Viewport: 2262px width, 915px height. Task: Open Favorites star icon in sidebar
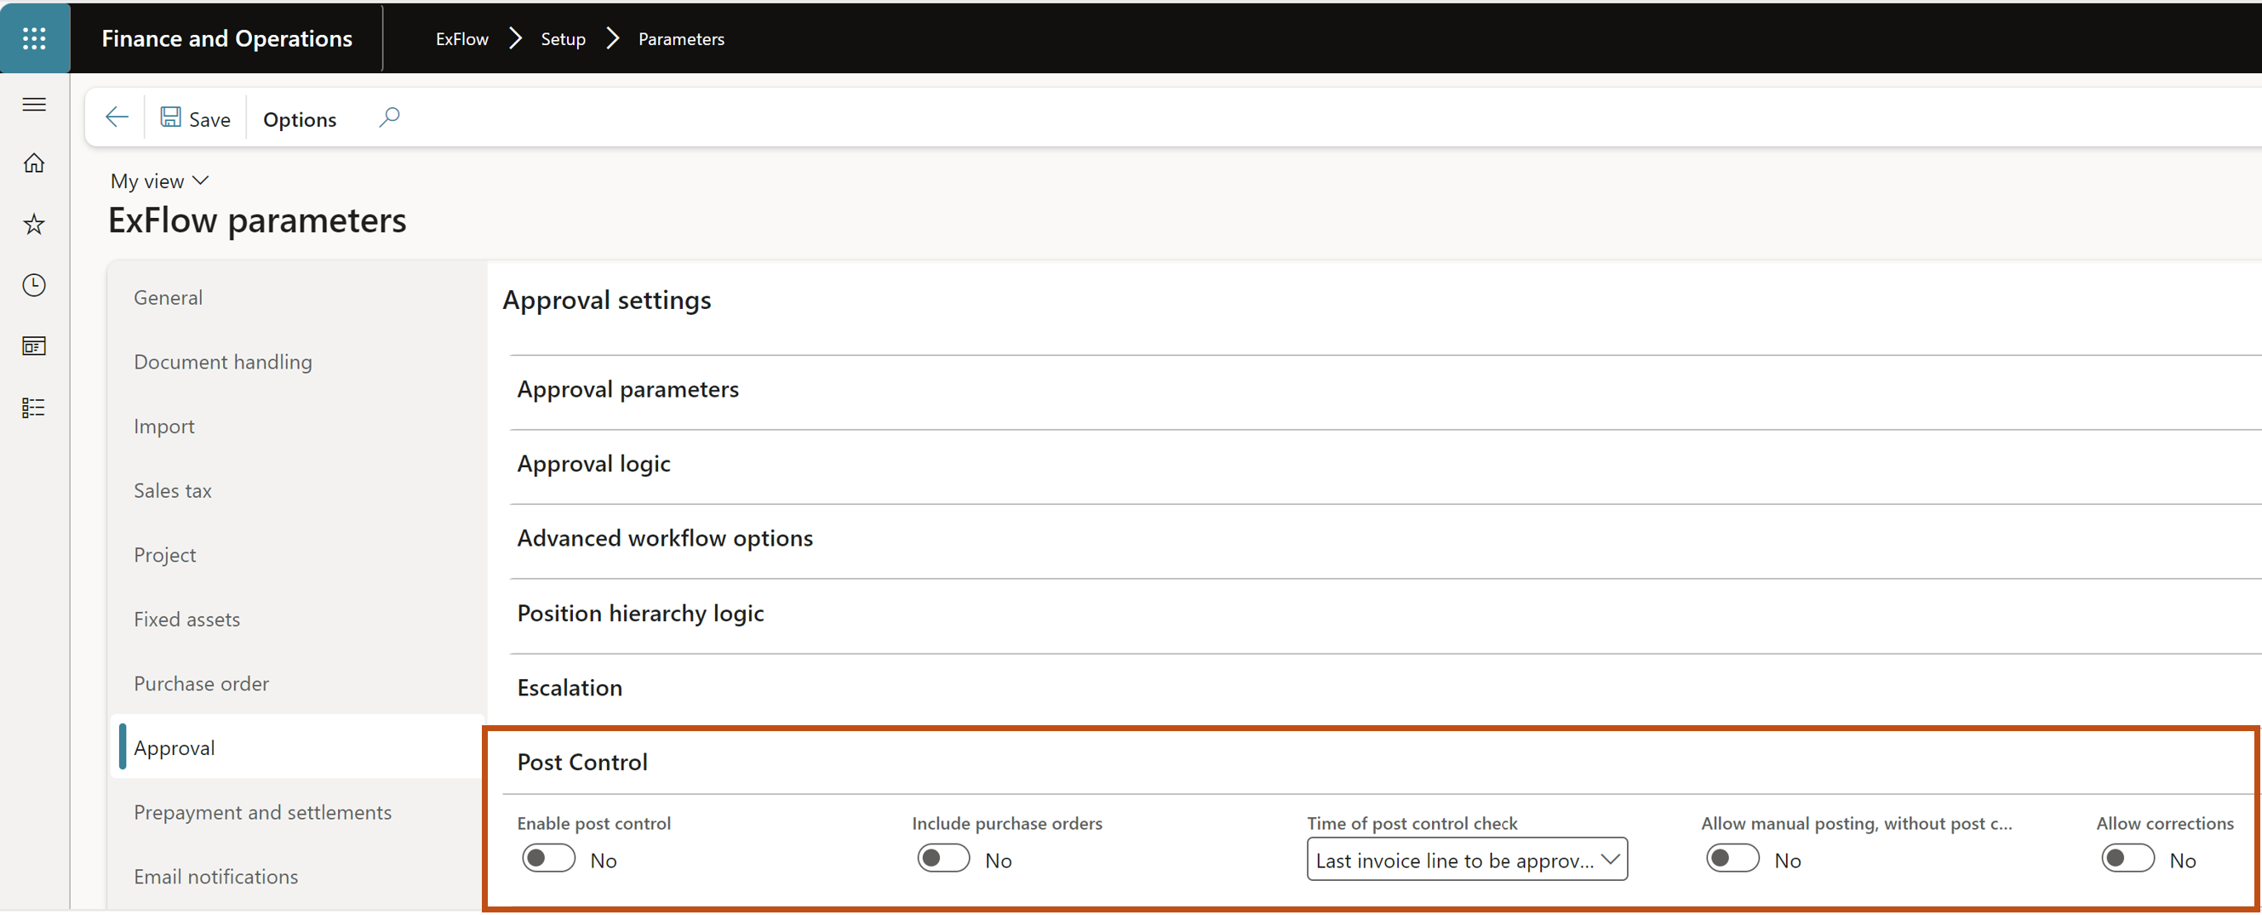[x=34, y=224]
